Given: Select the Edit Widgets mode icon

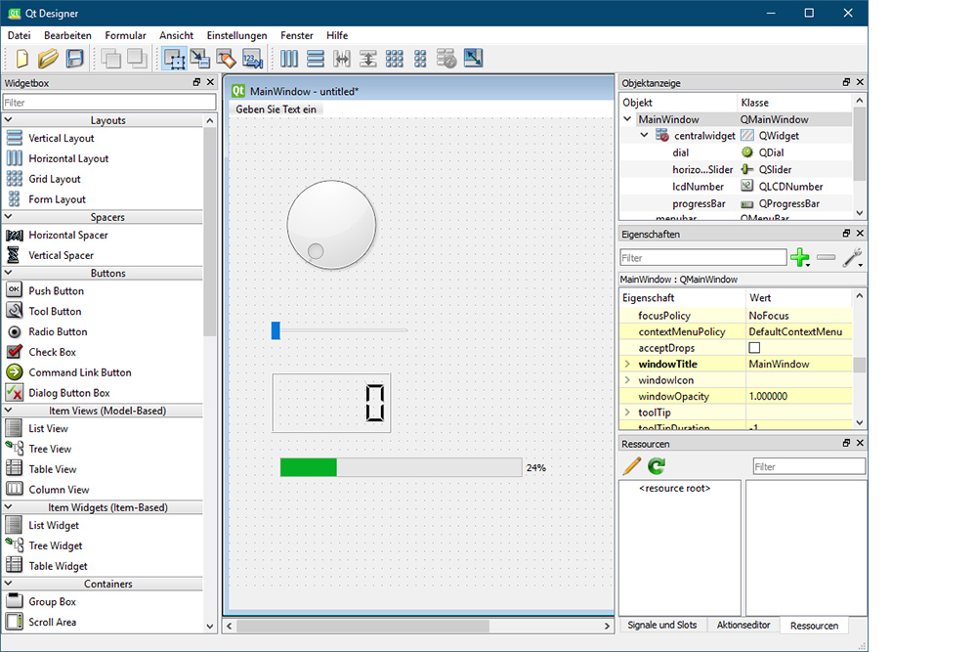Looking at the screenshot, I should (x=174, y=59).
